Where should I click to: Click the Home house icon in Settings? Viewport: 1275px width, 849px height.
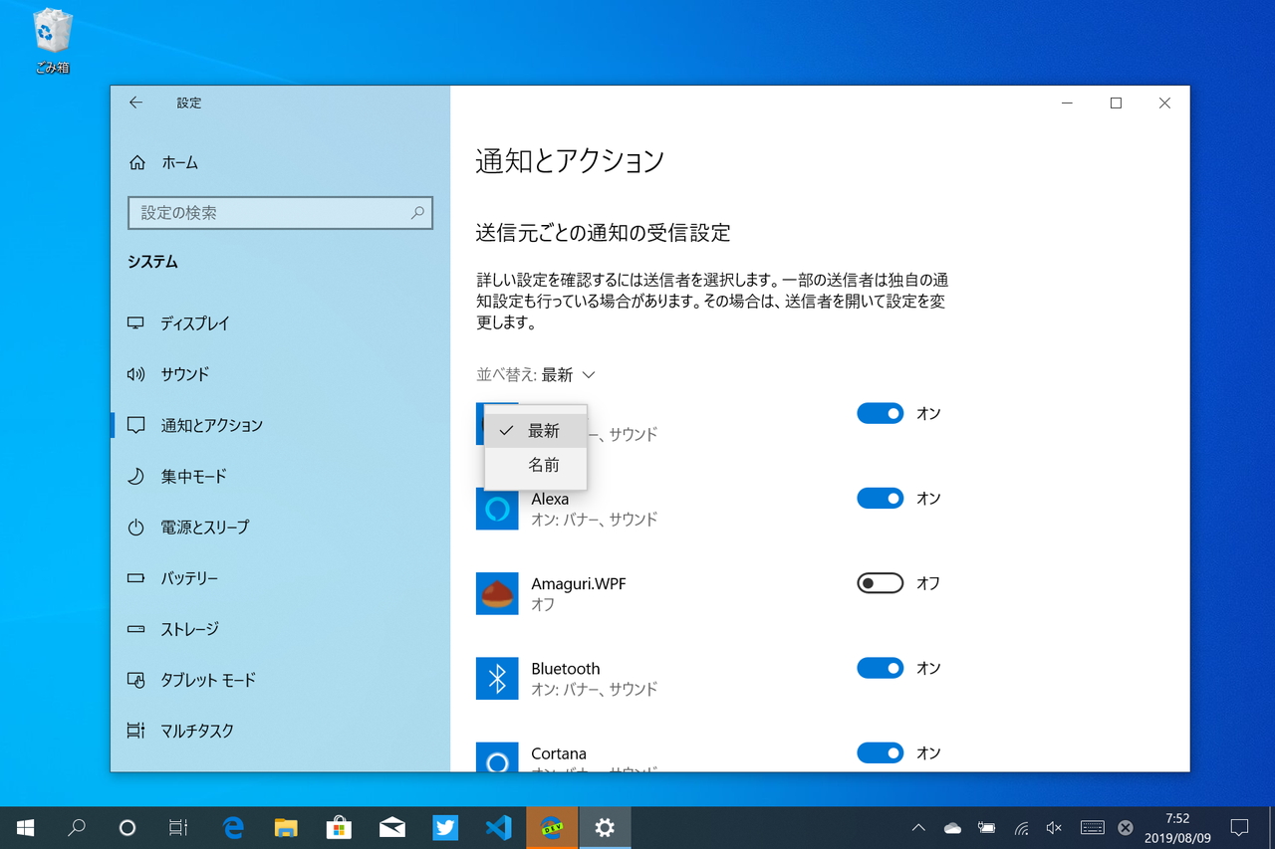[137, 163]
